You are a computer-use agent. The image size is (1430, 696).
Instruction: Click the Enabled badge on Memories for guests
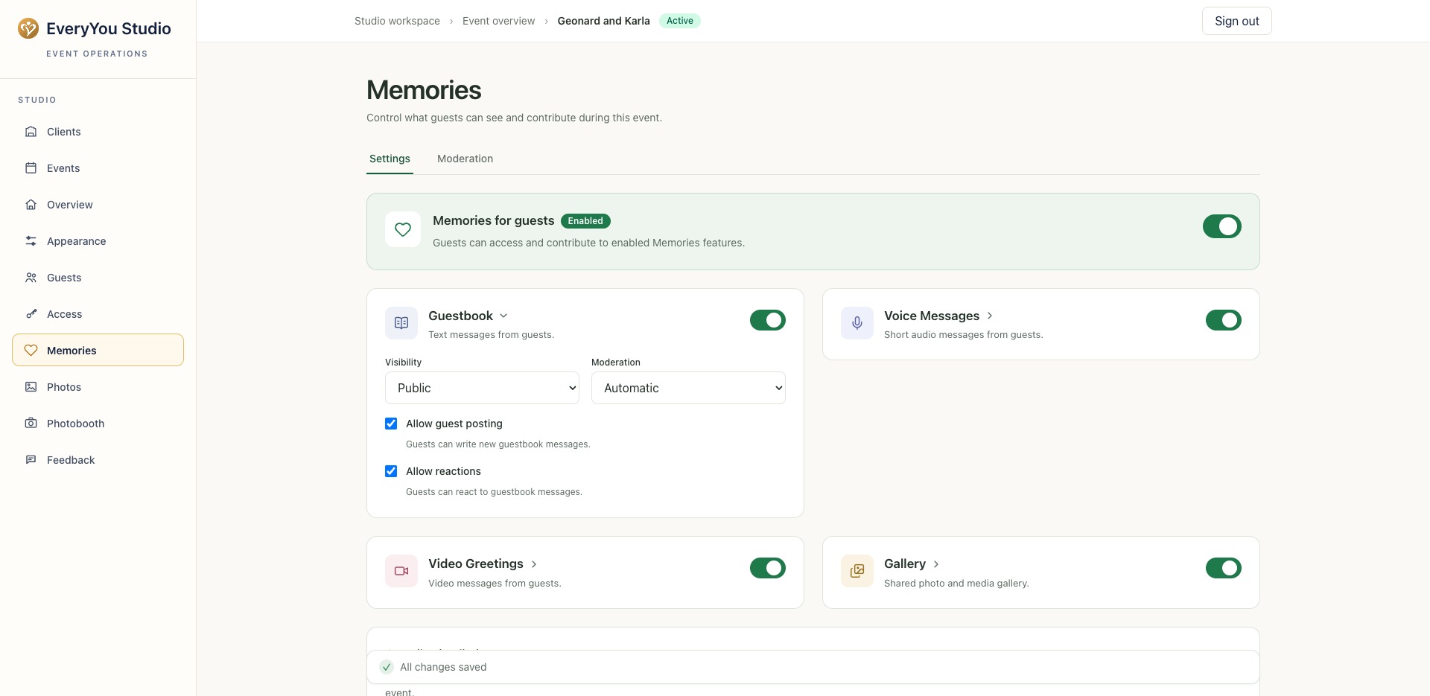point(585,221)
